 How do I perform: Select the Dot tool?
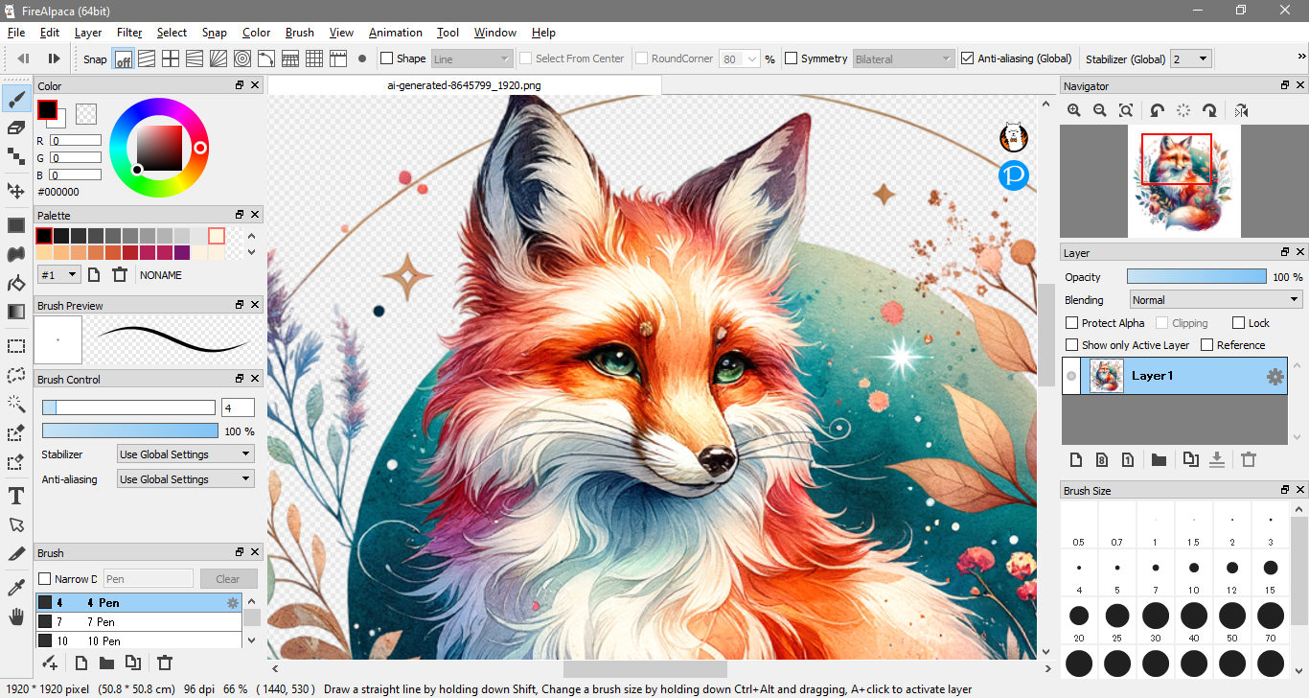click(x=16, y=156)
